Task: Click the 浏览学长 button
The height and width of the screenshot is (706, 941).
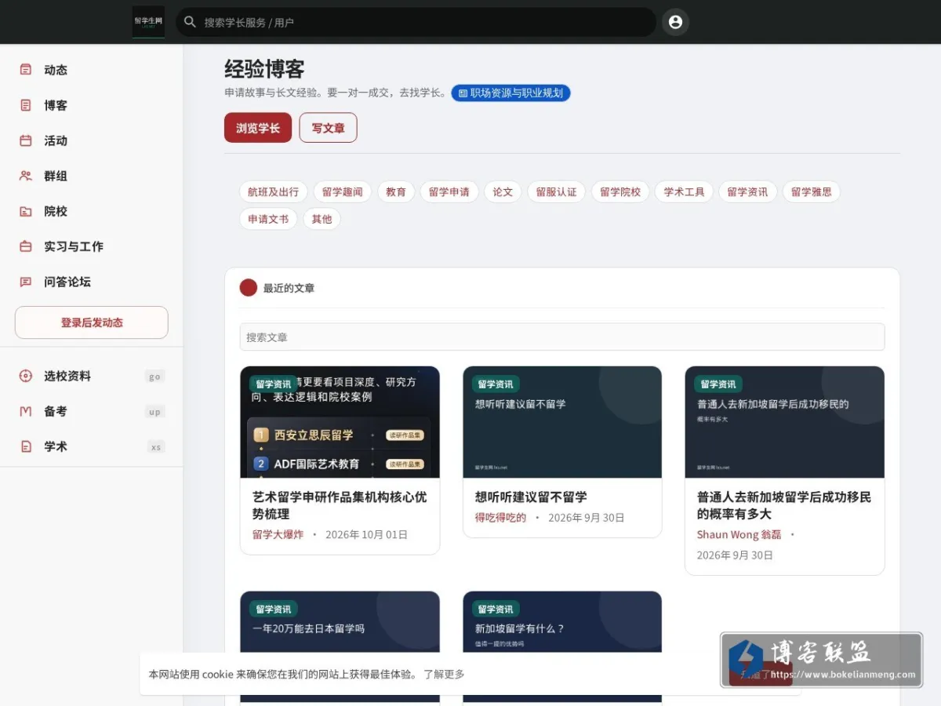Action: coord(258,128)
